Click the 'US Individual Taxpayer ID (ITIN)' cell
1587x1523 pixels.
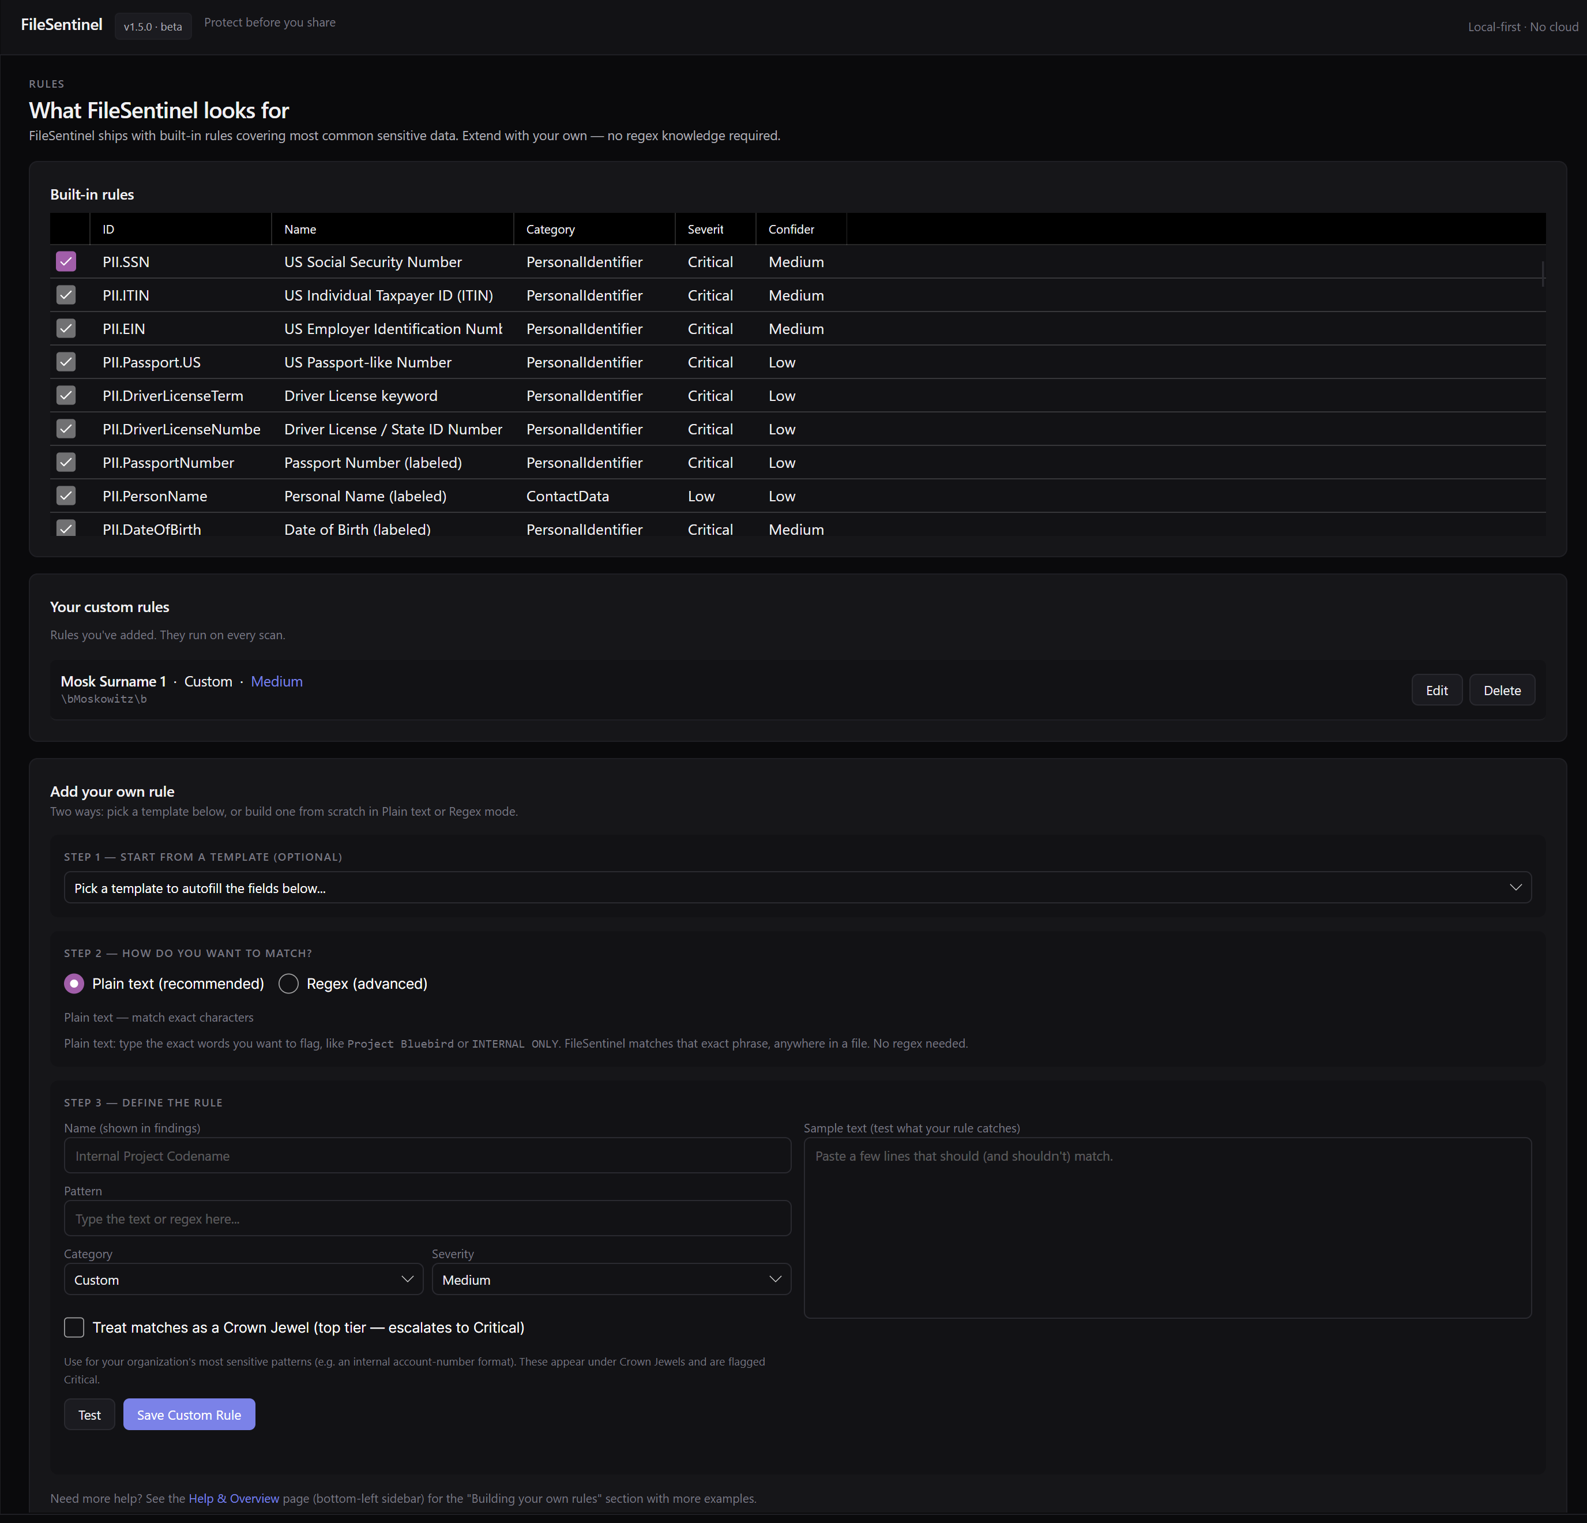389,295
